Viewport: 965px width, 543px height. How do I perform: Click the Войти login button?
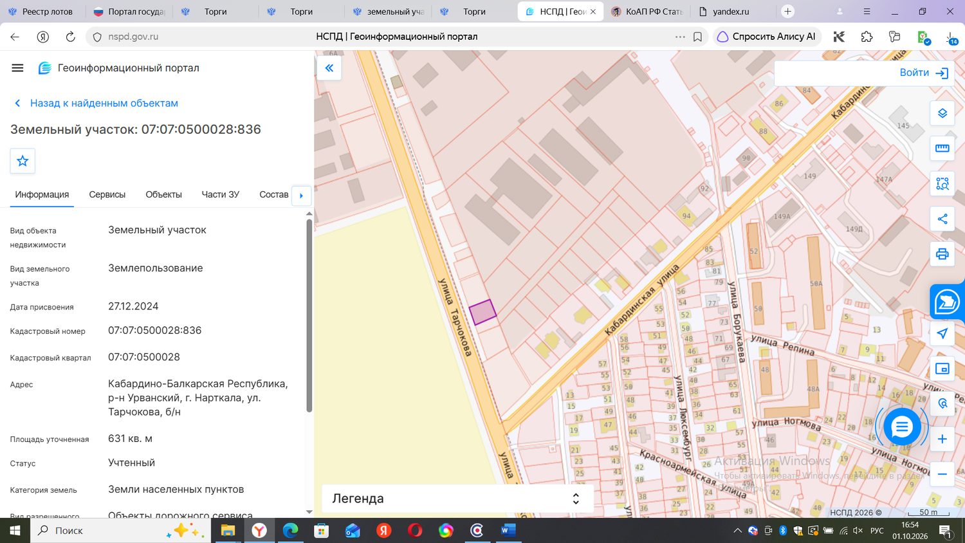point(924,73)
